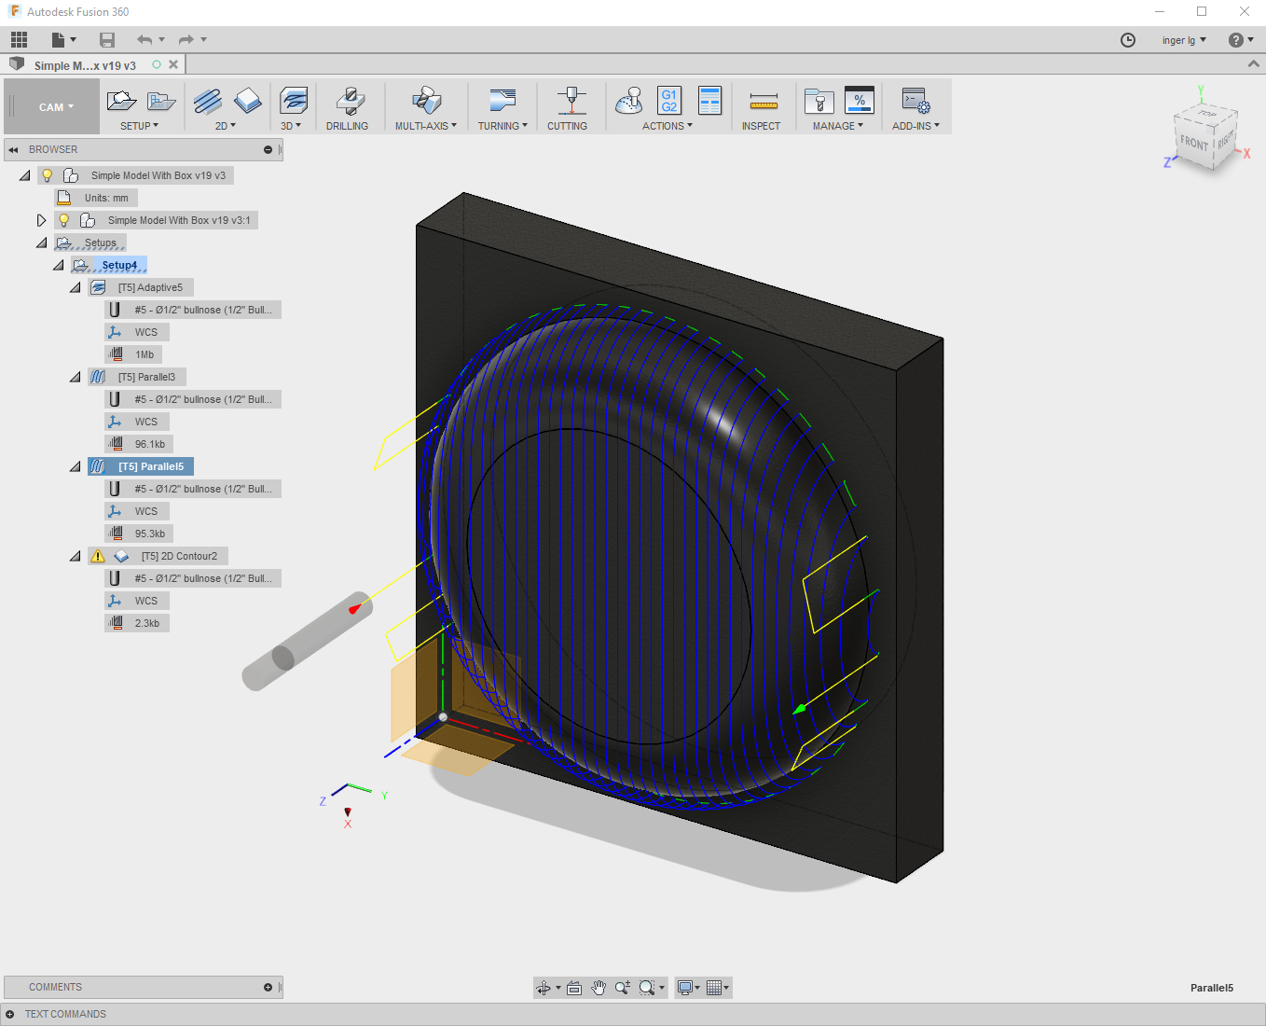The height and width of the screenshot is (1026, 1266).
Task: Open the MANAGE dropdown menu
Action: click(838, 126)
